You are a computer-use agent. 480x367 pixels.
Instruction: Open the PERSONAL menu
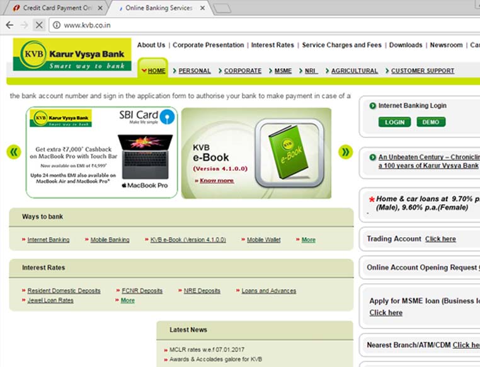195,71
